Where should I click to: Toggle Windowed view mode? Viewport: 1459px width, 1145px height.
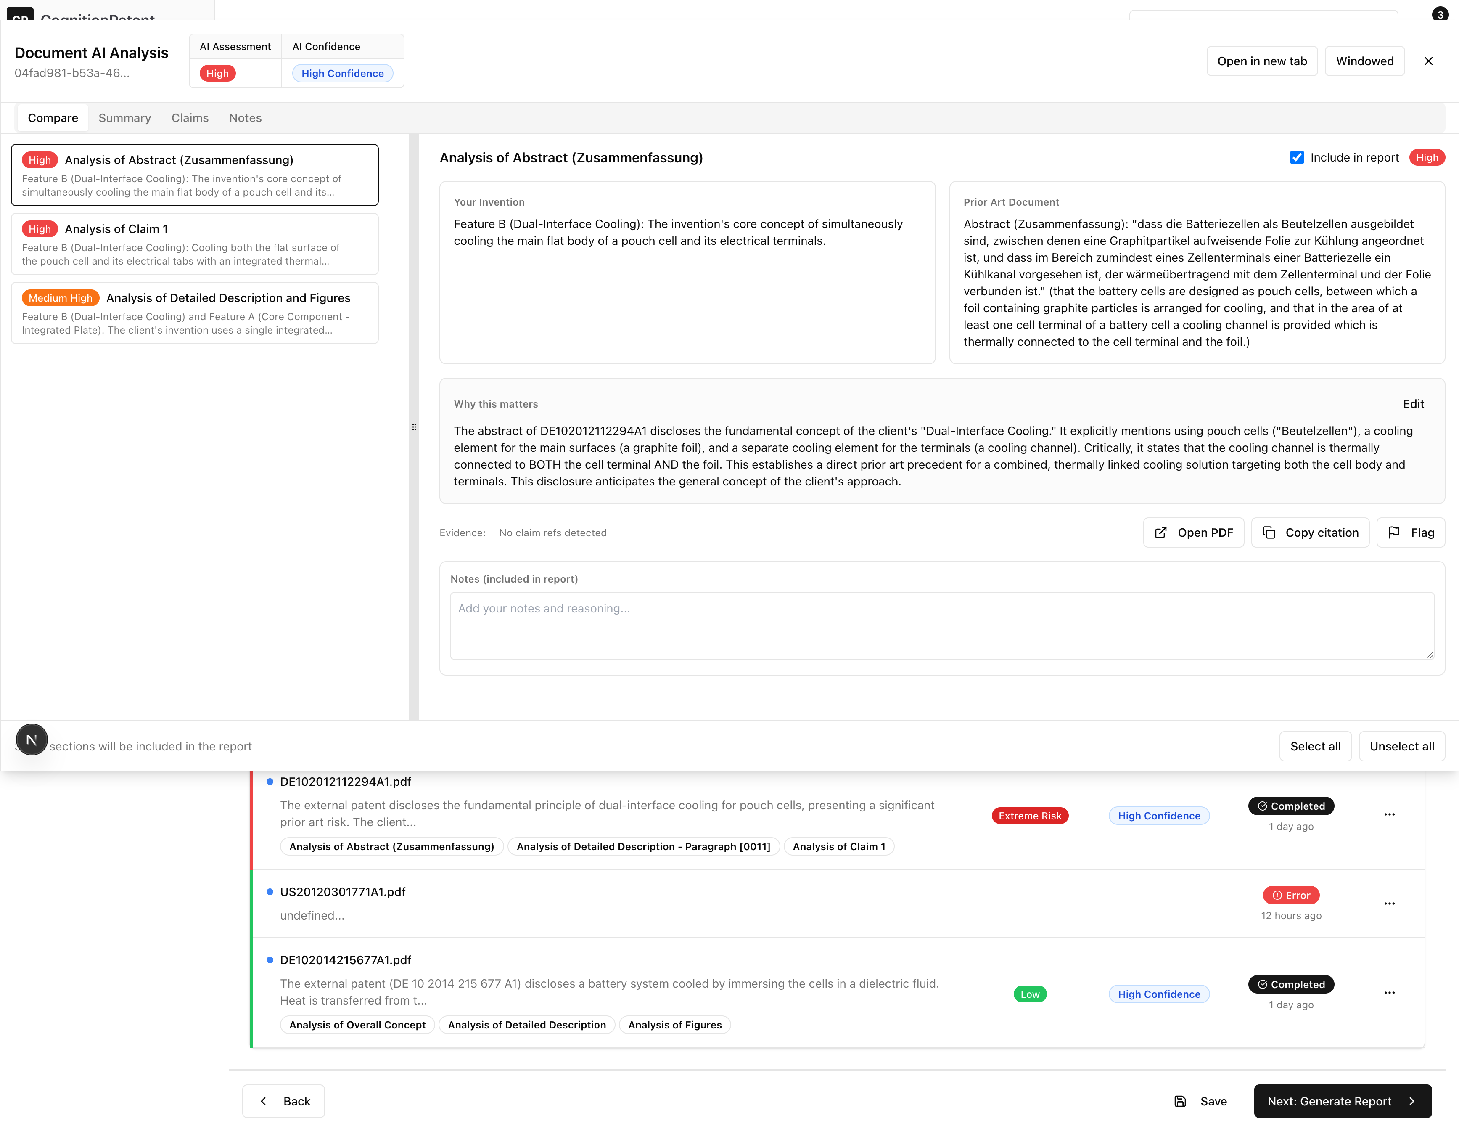(1364, 60)
